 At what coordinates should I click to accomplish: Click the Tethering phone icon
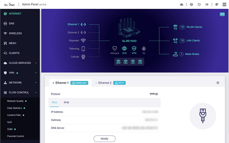(x=83, y=49)
